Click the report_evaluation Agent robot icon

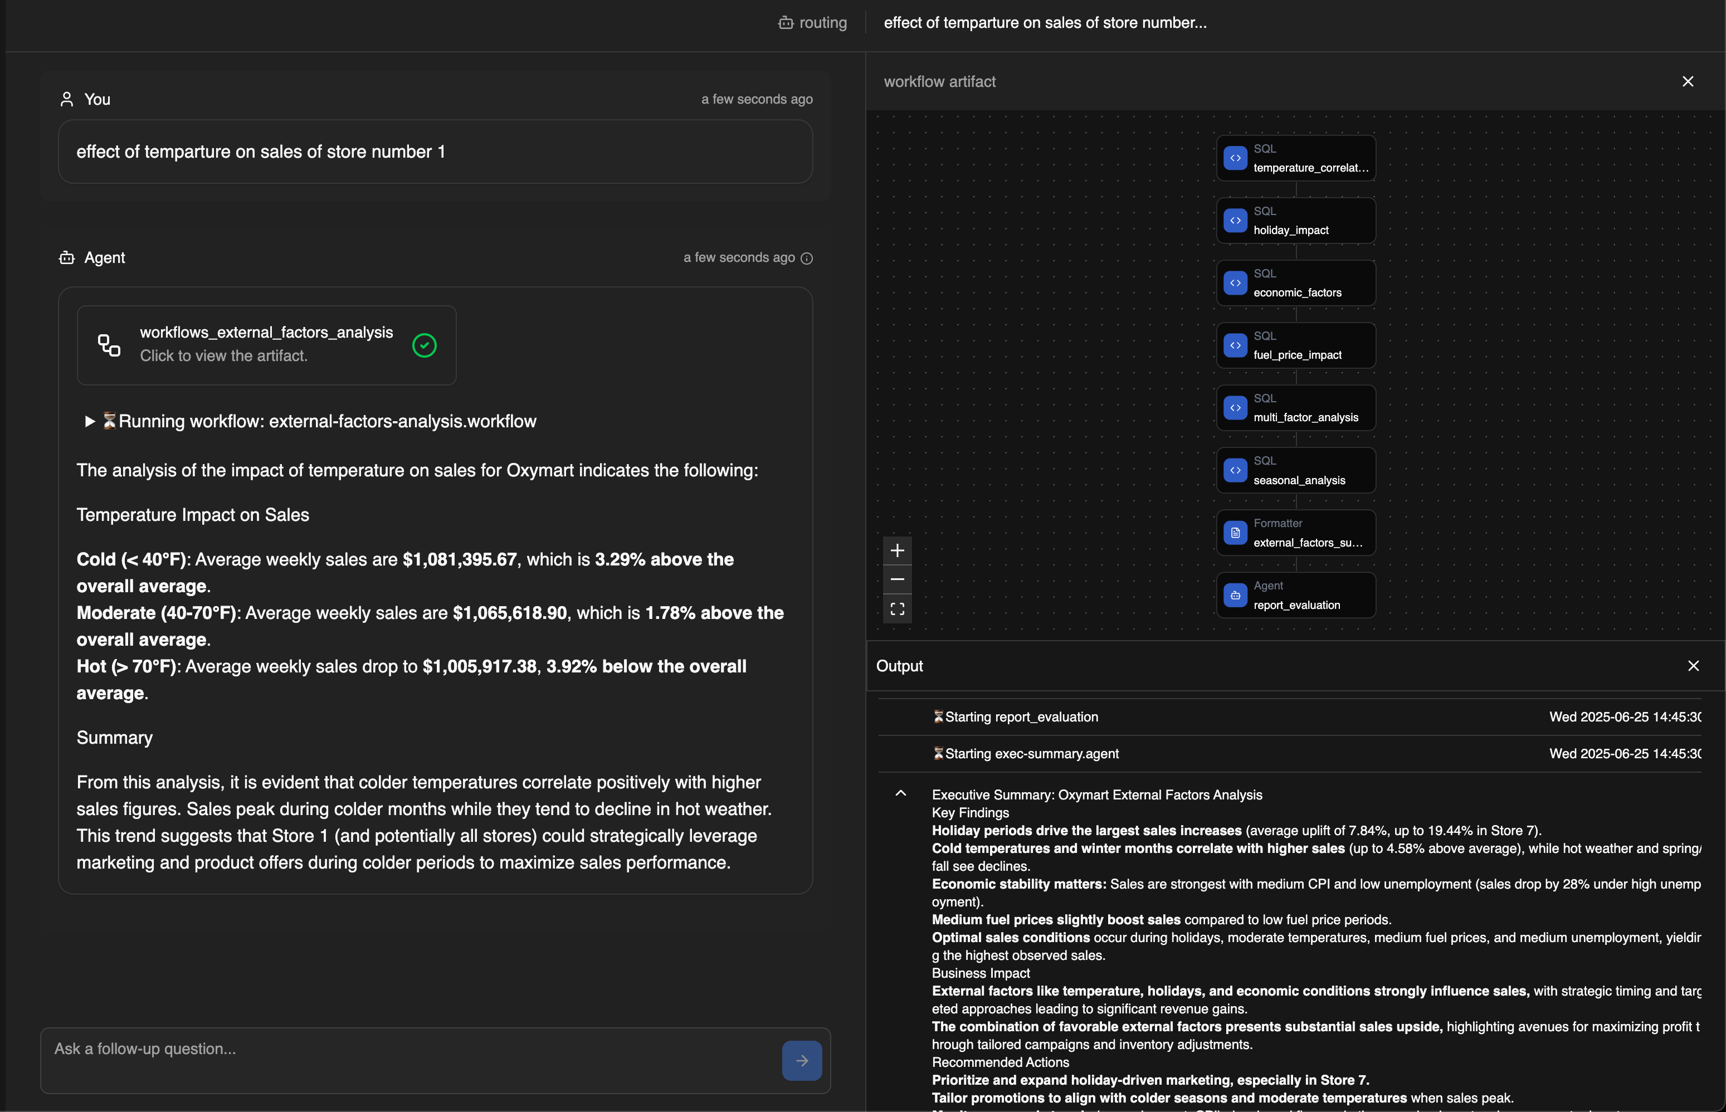point(1235,596)
